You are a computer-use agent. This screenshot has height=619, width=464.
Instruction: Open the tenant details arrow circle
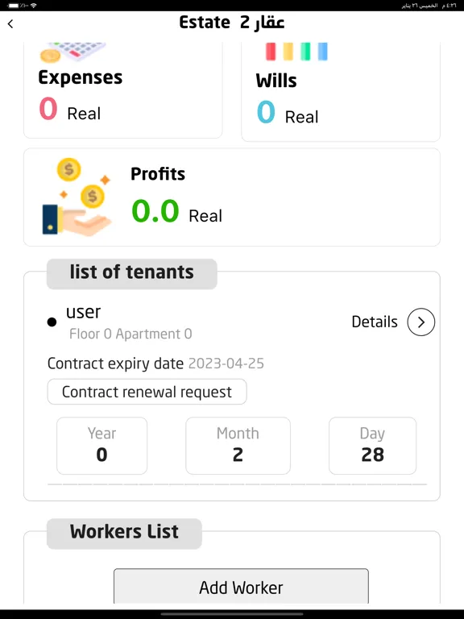pos(421,322)
